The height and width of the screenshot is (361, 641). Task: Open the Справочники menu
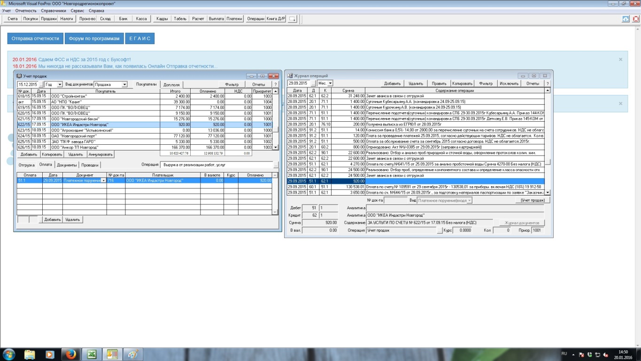(x=54, y=10)
